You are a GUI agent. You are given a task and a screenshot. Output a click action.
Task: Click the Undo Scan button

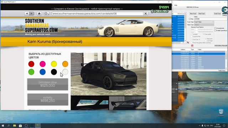[x=217, y=14]
